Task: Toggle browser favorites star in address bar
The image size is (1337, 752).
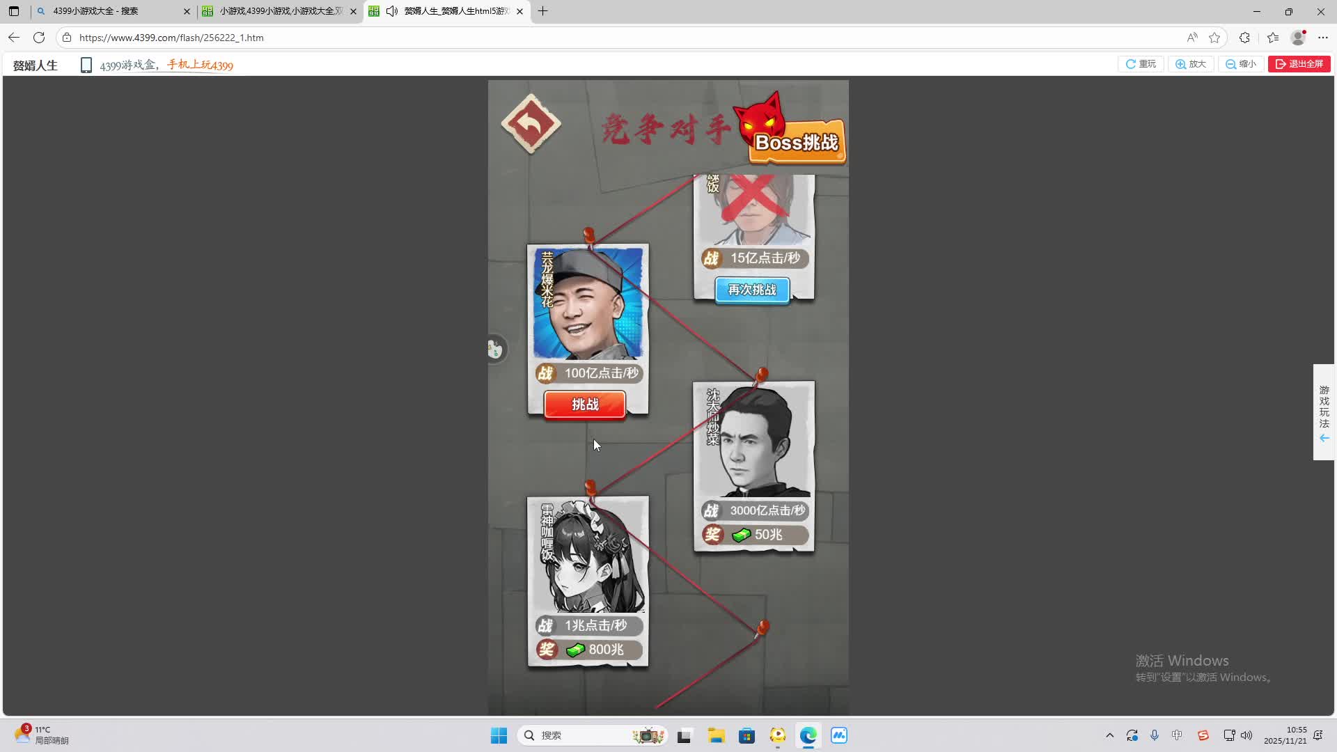Action: pos(1216,38)
